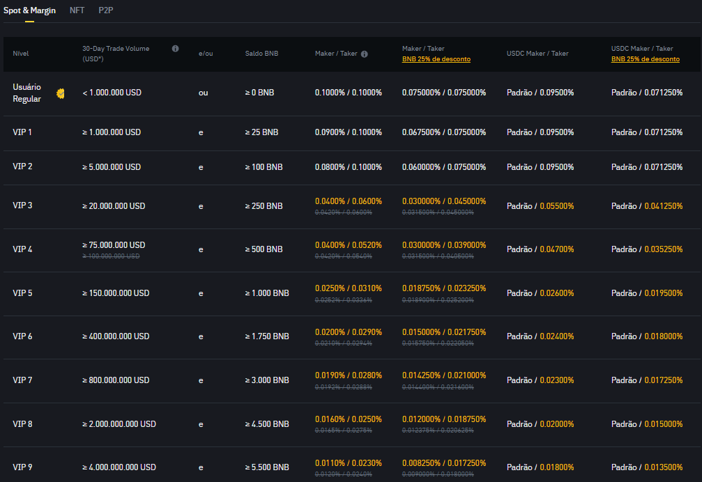Click the Nível column header
Viewport: 702px width, 482px height.
coord(21,54)
